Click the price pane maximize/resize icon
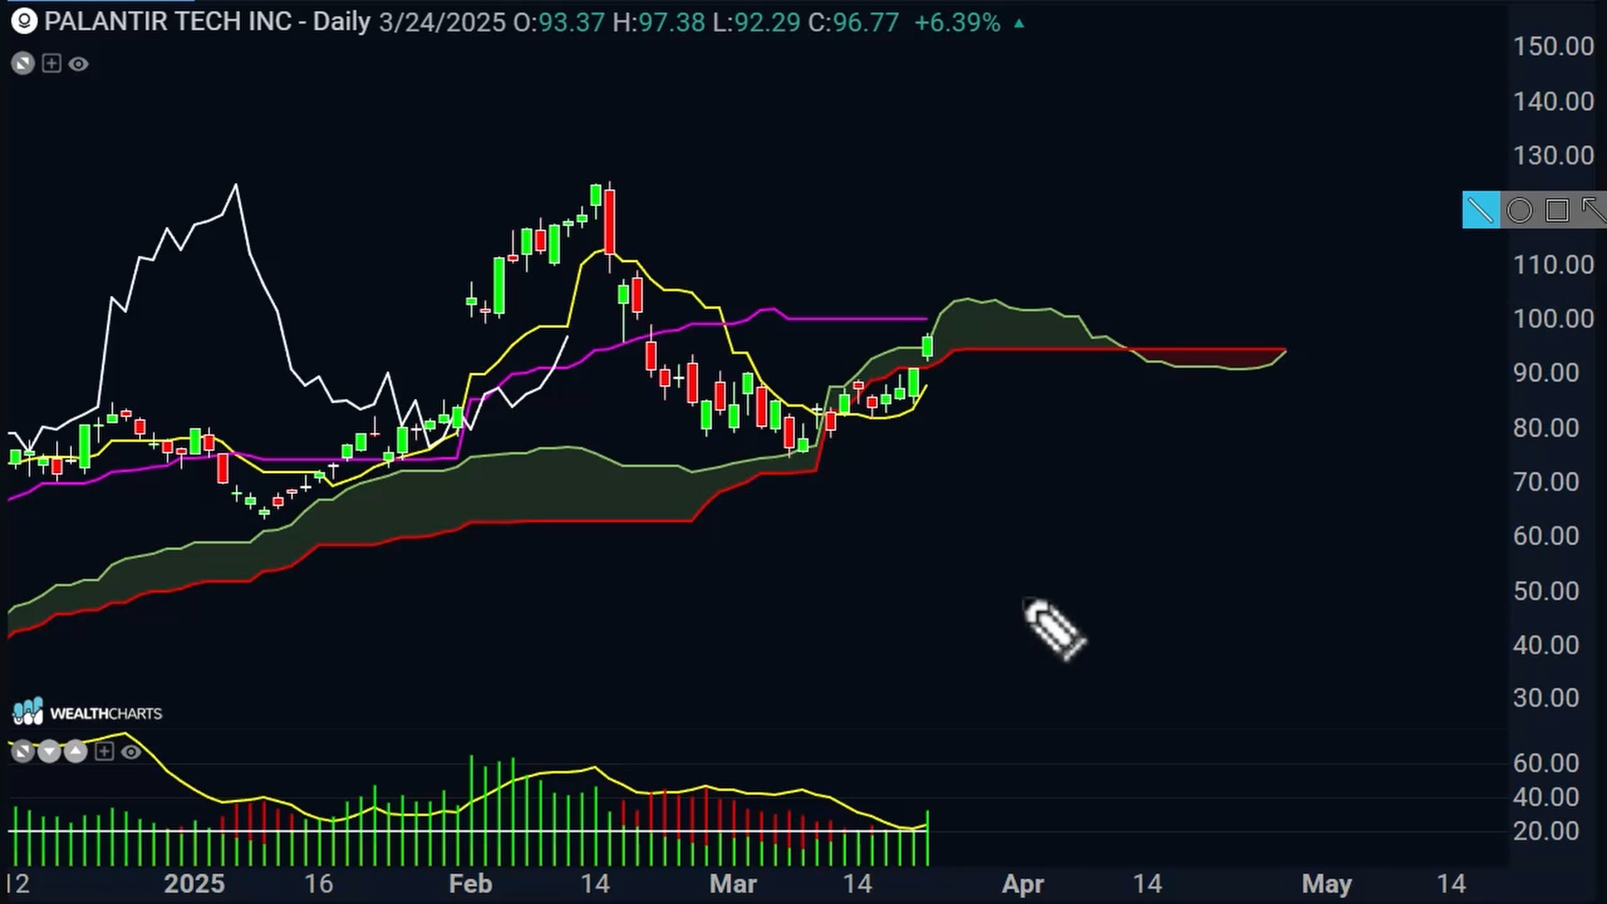Image resolution: width=1607 pixels, height=904 pixels. [23, 64]
